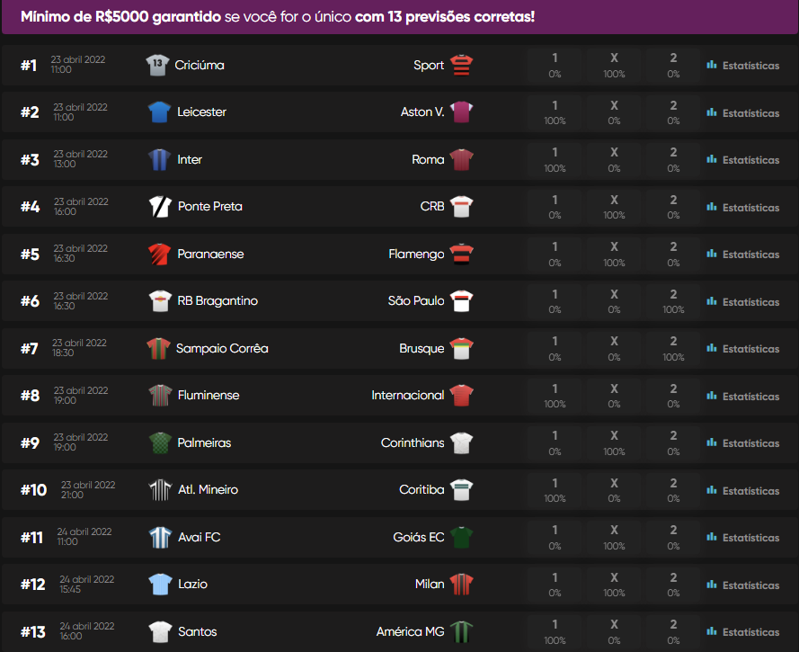This screenshot has width=799, height=652.
Task: Click the Palmeiras green jersey icon
Action: (x=159, y=442)
